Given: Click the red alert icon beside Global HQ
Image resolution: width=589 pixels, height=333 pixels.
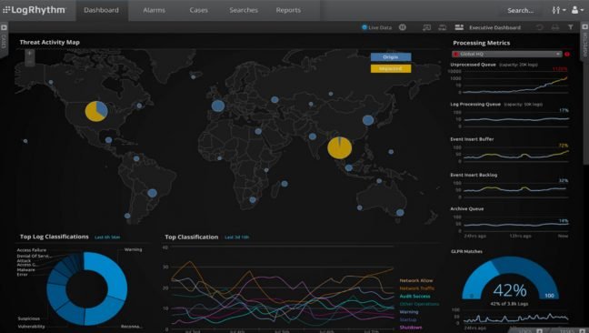Looking at the screenshot, I should (x=567, y=54).
